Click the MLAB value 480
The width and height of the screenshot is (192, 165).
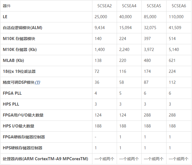[x=147, y=61]
